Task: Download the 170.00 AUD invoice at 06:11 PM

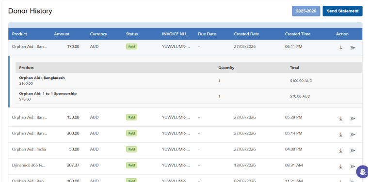Action: (341, 48)
